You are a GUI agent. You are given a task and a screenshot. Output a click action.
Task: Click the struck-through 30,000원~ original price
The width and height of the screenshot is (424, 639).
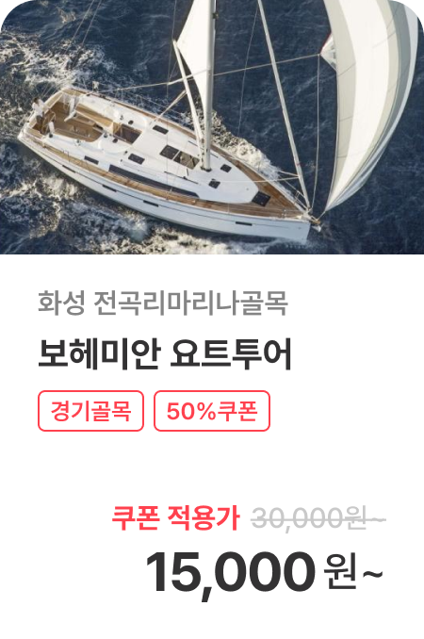point(318,518)
